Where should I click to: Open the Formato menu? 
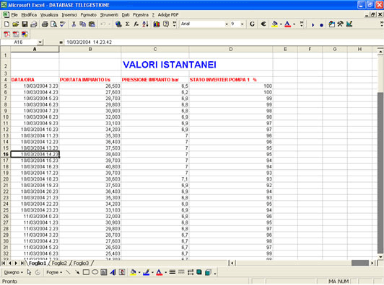click(88, 15)
